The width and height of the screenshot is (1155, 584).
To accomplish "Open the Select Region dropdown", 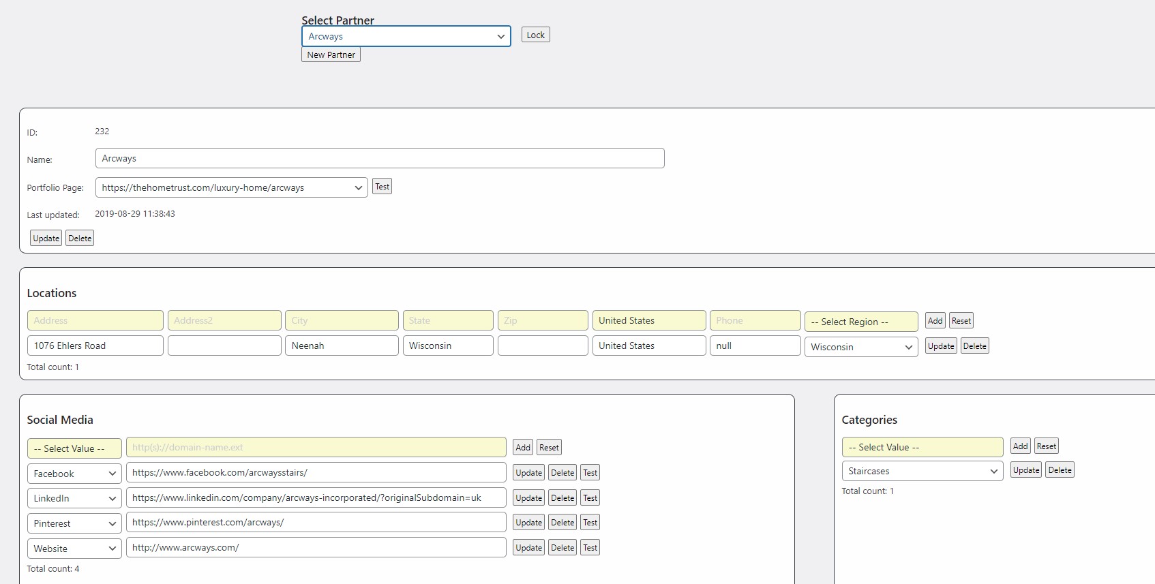I will [861, 322].
